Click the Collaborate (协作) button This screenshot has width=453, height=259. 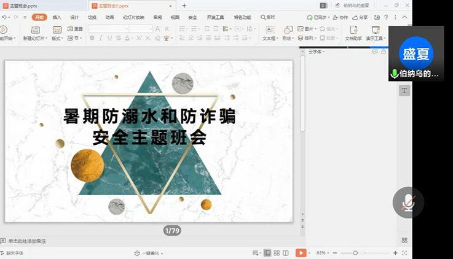point(341,17)
